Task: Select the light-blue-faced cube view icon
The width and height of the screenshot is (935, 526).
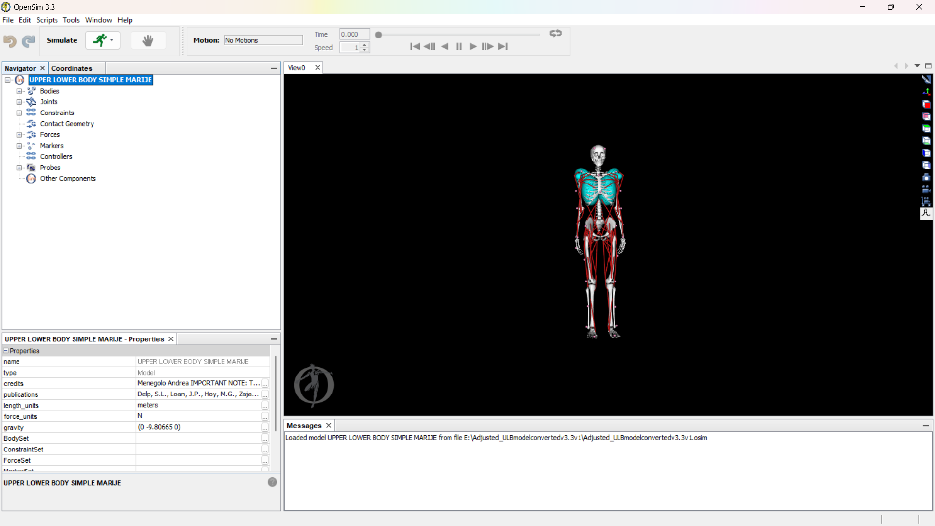Action: 926,165
